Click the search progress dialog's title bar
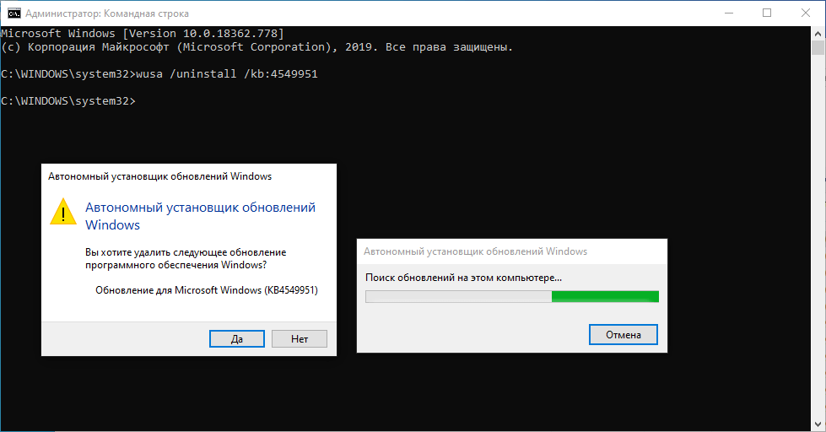The image size is (826, 432). click(512, 251)
